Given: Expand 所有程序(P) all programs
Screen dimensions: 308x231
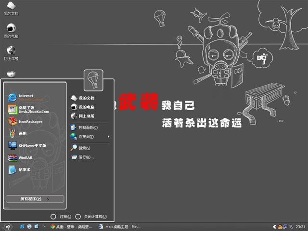Looking at the screenshot, I should pos(35,199).
